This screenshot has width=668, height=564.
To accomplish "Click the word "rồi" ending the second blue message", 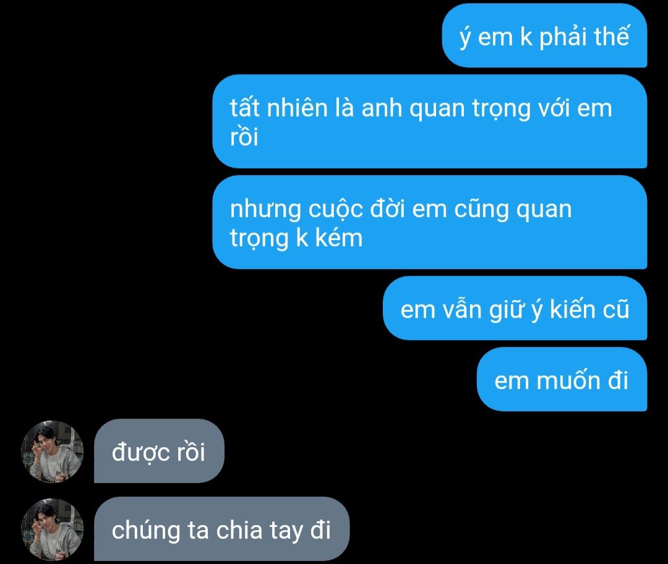I will 244,137.
